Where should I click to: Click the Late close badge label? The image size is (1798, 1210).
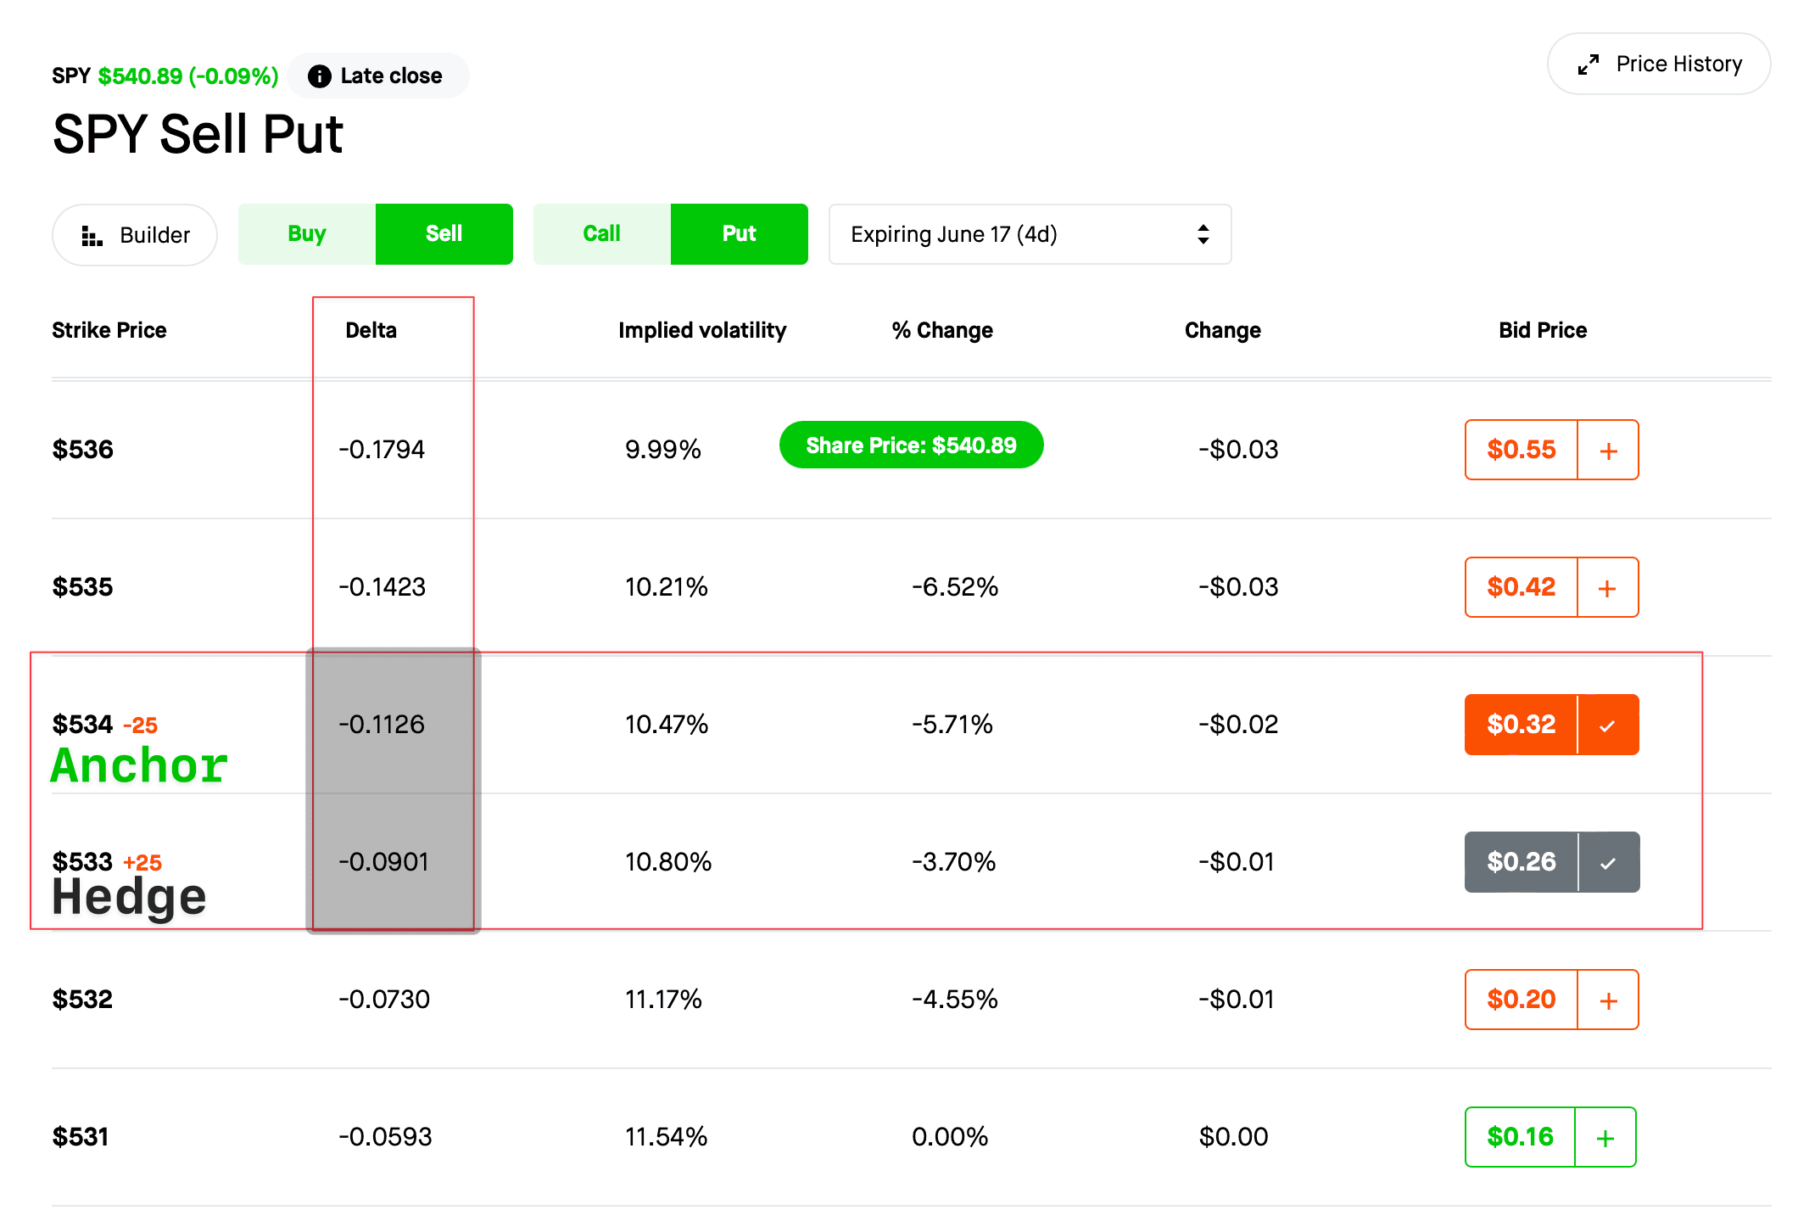(391, 76)
